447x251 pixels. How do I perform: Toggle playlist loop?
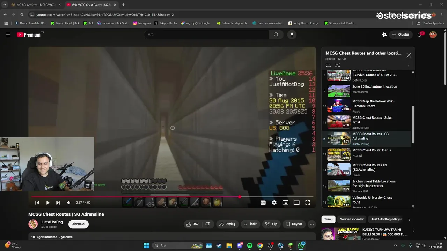click(x=328, y=65)
